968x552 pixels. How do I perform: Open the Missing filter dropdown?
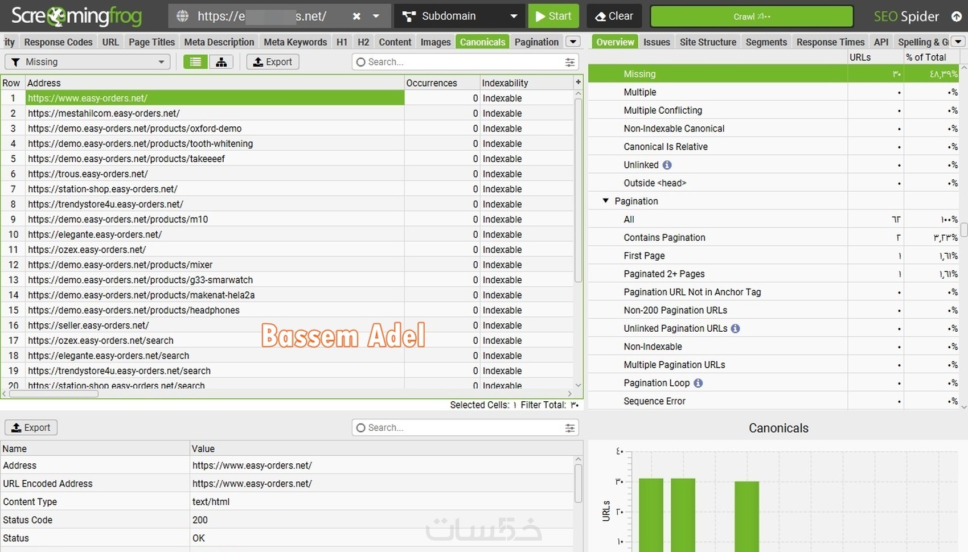point(87,61)
